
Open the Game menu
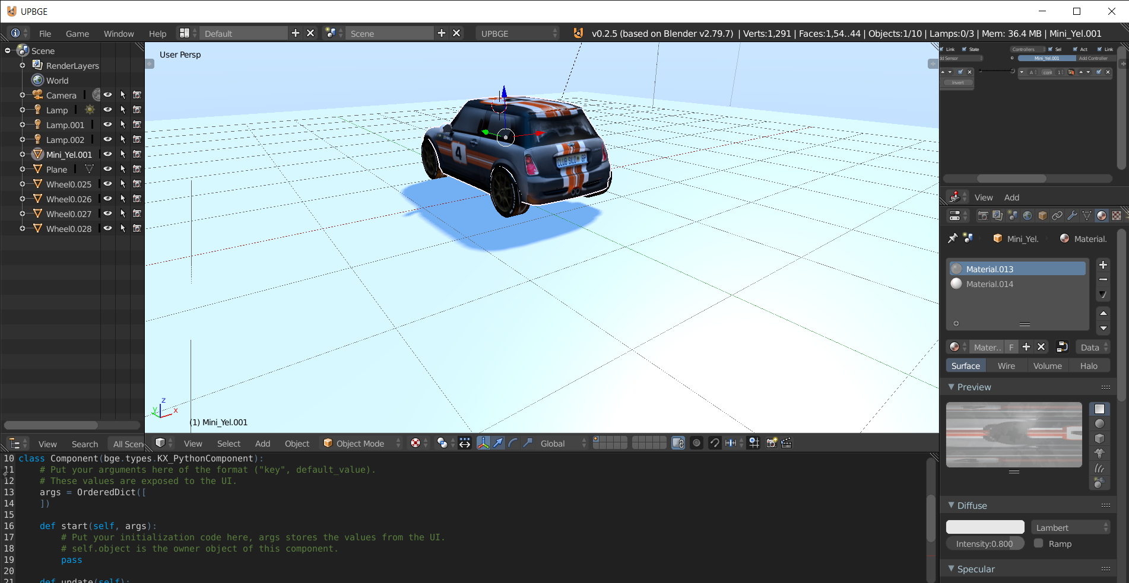pos(77,34)
